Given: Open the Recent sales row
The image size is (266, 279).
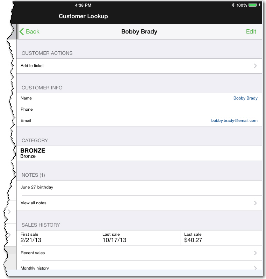Looking at the screenshot, I should coord(139,253).
